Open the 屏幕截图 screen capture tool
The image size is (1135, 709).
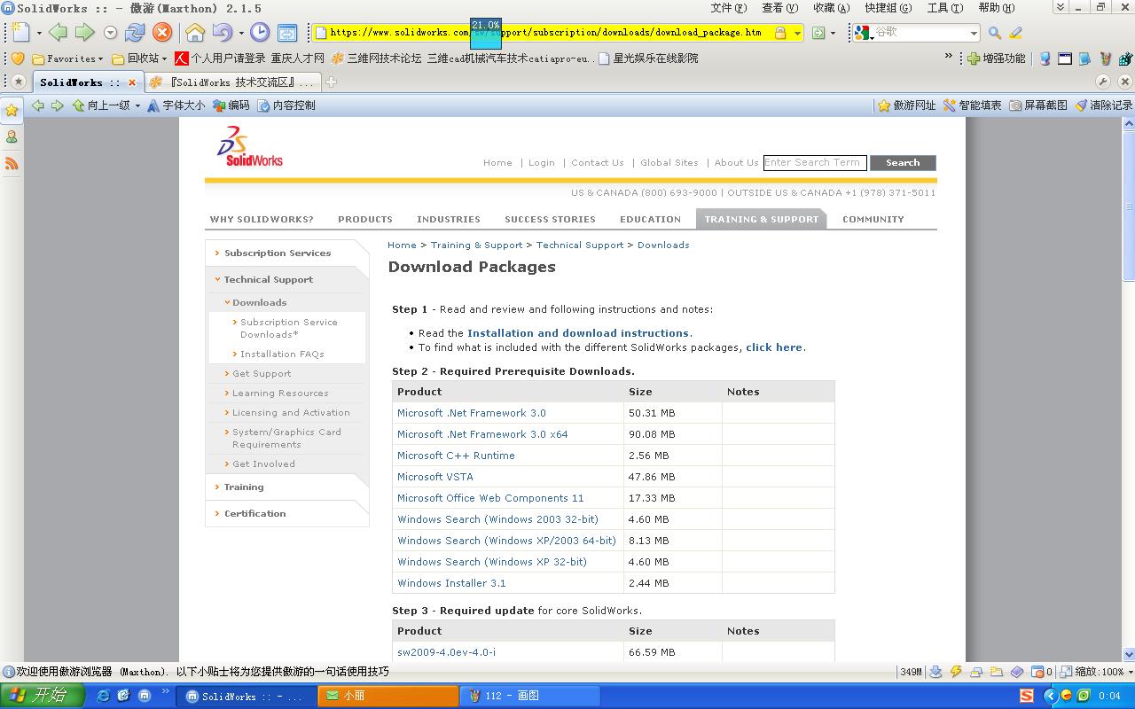(1038, 105)
